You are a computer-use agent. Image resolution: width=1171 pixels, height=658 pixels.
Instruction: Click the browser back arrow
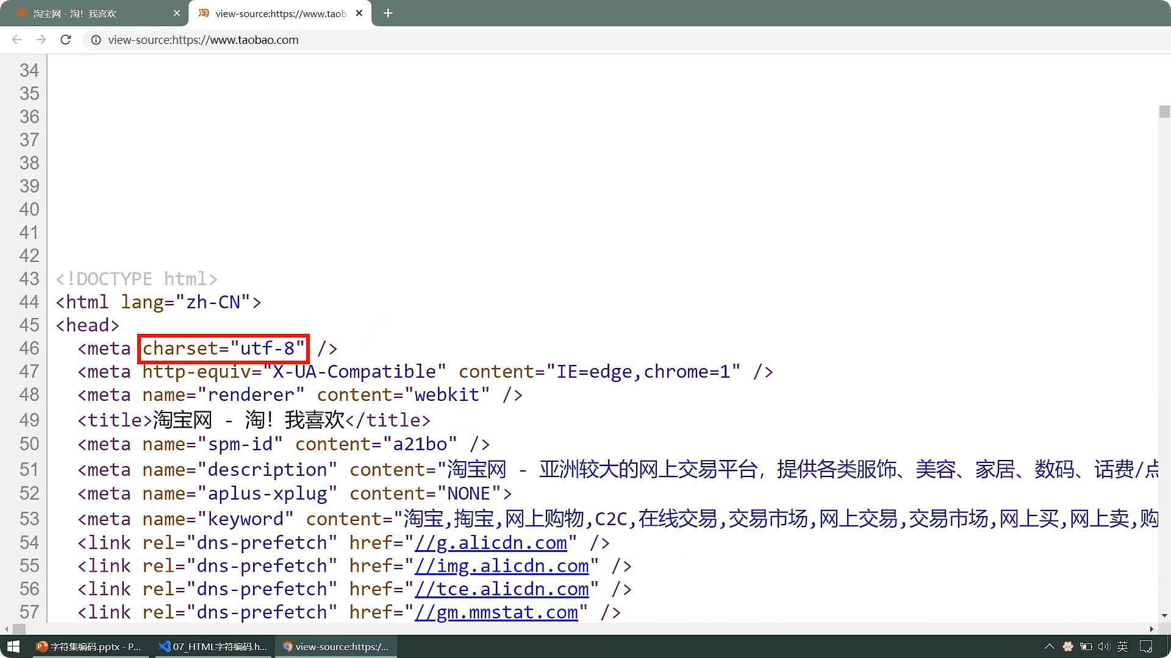(16, 40)
